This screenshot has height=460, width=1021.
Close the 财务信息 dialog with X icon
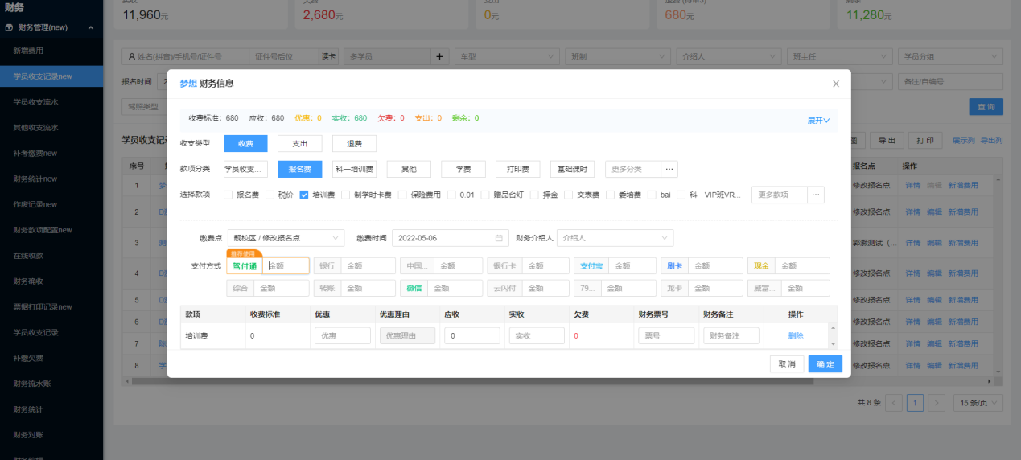[x=835, y=84]
